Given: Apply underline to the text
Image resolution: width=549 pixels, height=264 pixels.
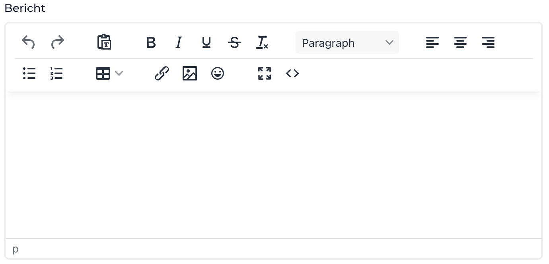Looking at the screenshot, I should (206, 42).
